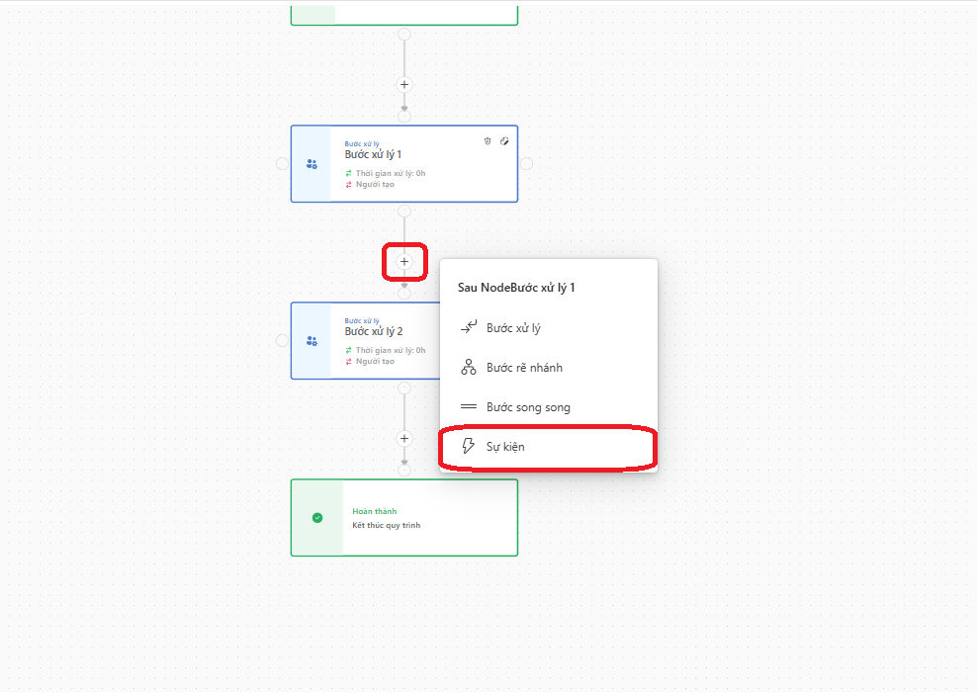The image size is (977, 693).
Task: Open the Bước xử lý 1 node title
Action: 373,155
